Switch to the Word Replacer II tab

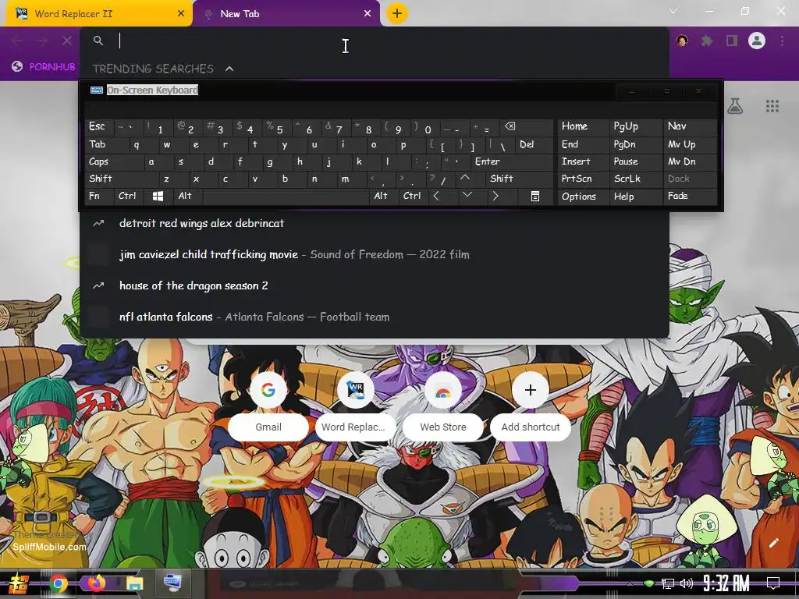click(x=99, y=14)
